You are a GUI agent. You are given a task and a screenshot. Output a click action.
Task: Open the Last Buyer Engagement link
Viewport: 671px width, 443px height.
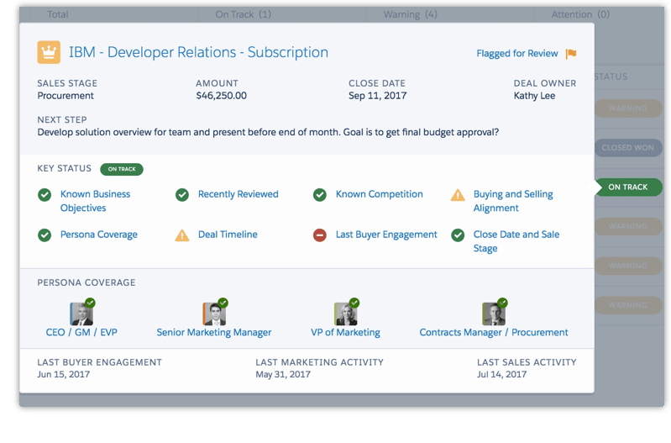point(386,235)
